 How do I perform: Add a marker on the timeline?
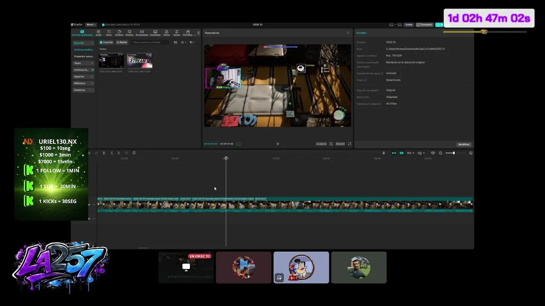134,153
